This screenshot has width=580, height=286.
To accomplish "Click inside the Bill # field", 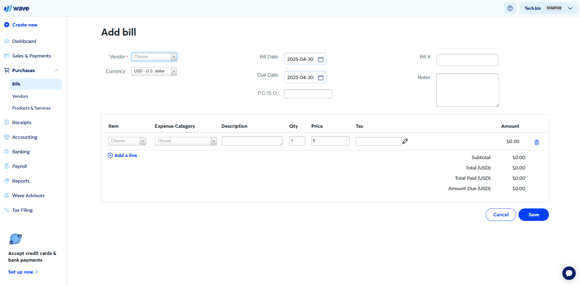I will [x=467, y=60].
